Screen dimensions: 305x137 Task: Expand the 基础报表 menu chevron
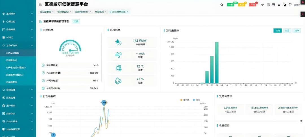coord(32,14)
